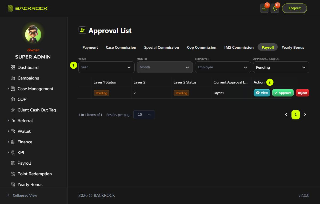Switch to the Case Commission tab
The width and height of the screenshot is (320, 204).
tap(121, 47)
